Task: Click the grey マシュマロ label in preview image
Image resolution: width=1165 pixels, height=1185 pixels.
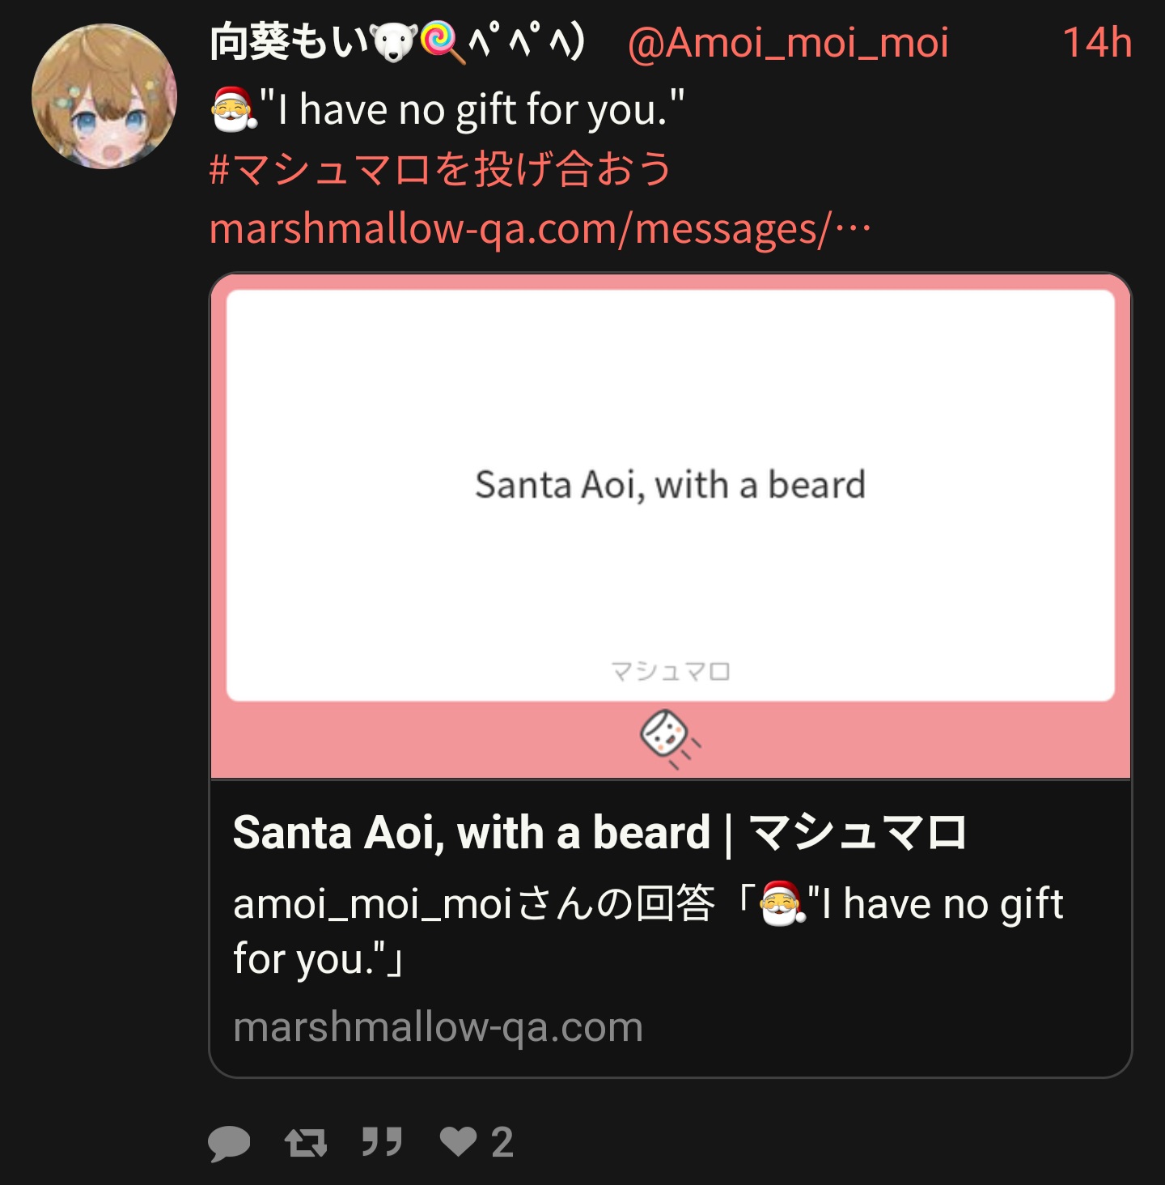Action: coord(671,671)
